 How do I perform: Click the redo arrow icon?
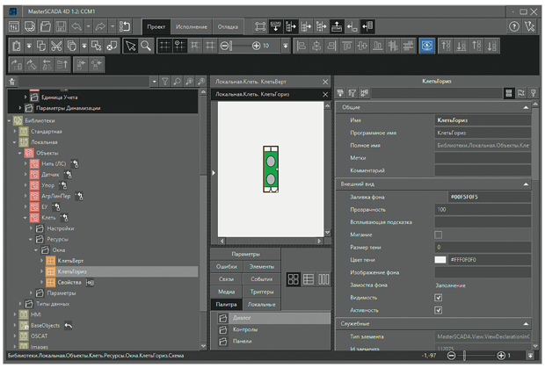click(x=100, y=26)
